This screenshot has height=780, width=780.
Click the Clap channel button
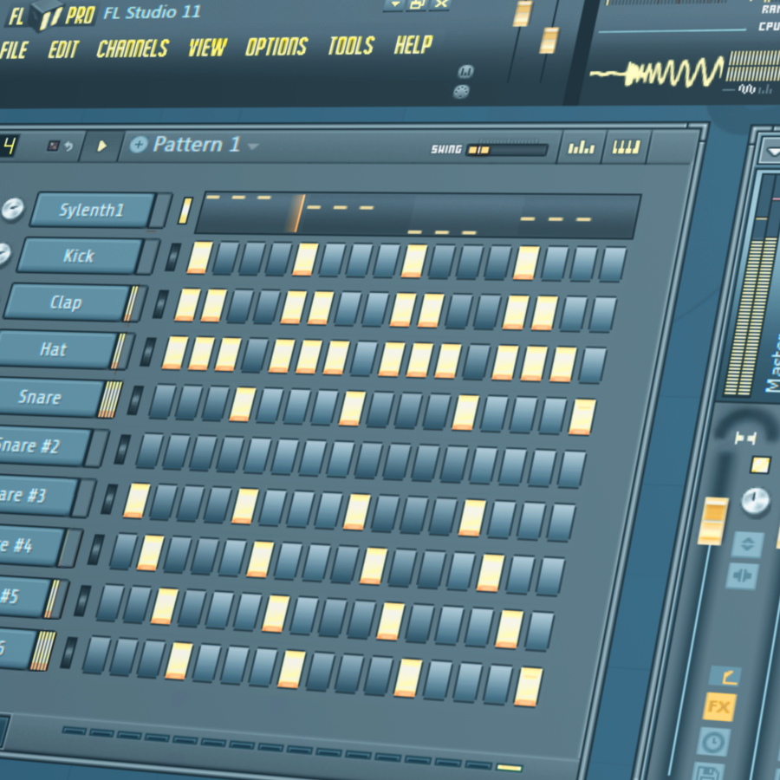coord(66,302)
